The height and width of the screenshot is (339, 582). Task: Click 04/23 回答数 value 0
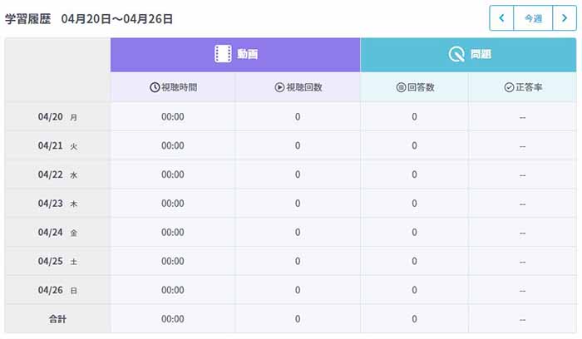(414, 204)
